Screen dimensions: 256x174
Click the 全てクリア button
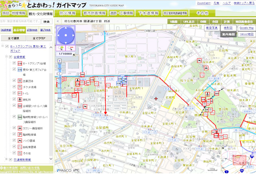pos(39,38)
